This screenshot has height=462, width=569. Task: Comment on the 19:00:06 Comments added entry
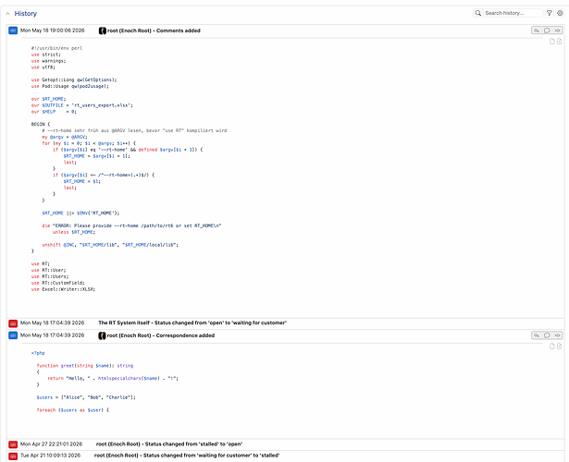click(x=547, y=30)
